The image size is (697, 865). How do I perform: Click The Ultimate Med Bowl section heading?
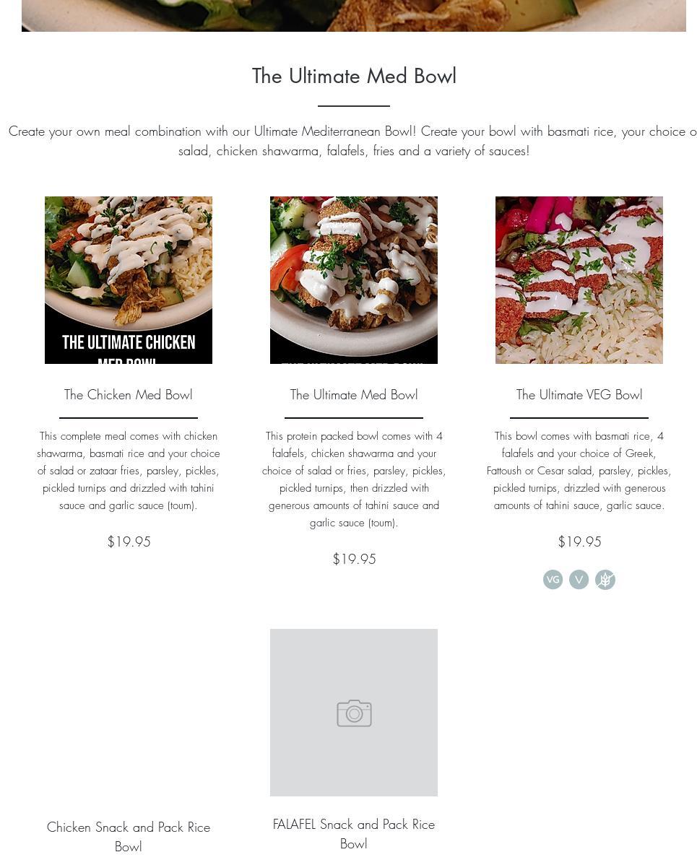[x=354, y=76]
